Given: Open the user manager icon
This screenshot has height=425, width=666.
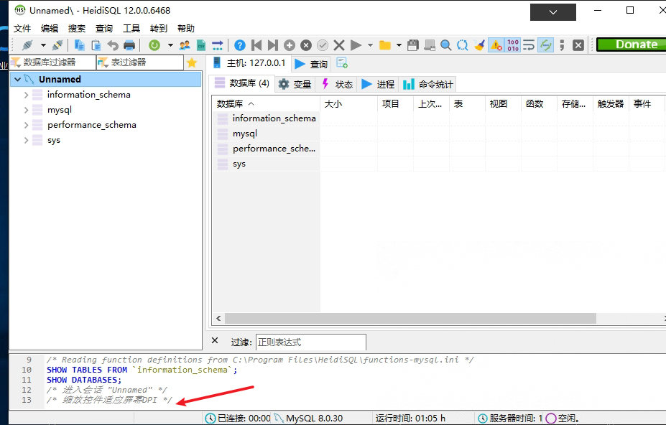Looking at the screenshot, I should click(185, 45).
